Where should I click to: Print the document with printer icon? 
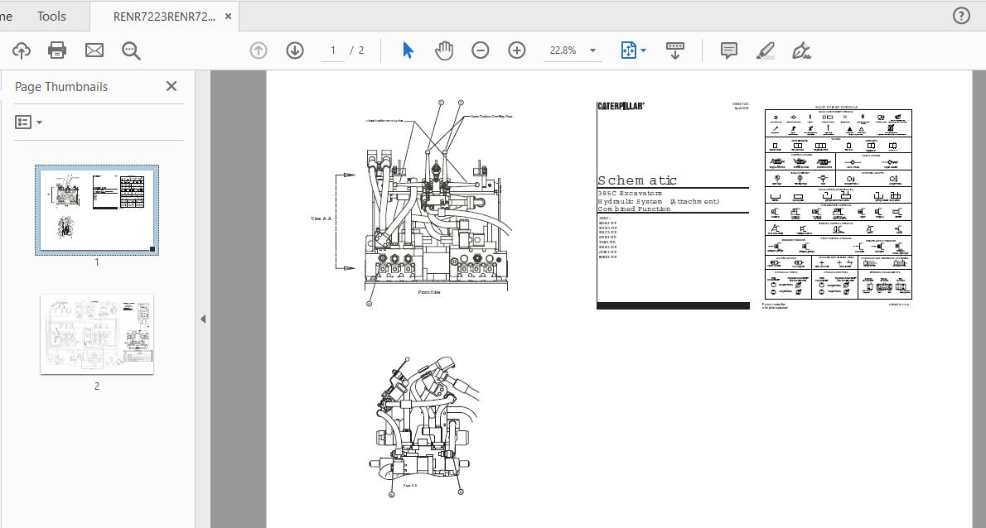pos(57,50)
